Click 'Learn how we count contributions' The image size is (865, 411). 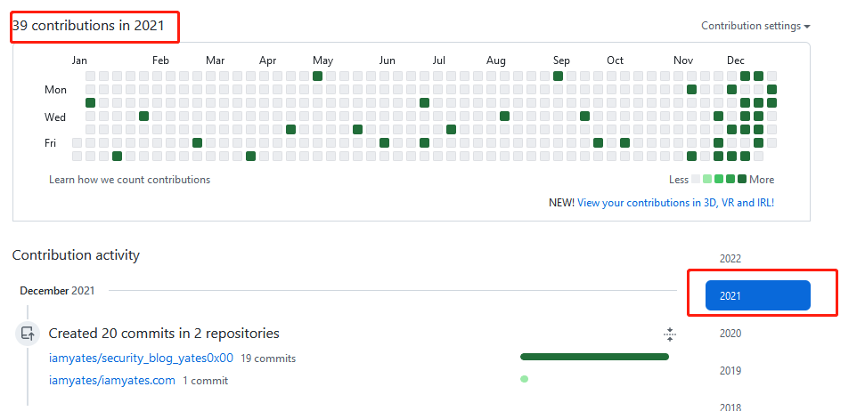coord(130,180)
